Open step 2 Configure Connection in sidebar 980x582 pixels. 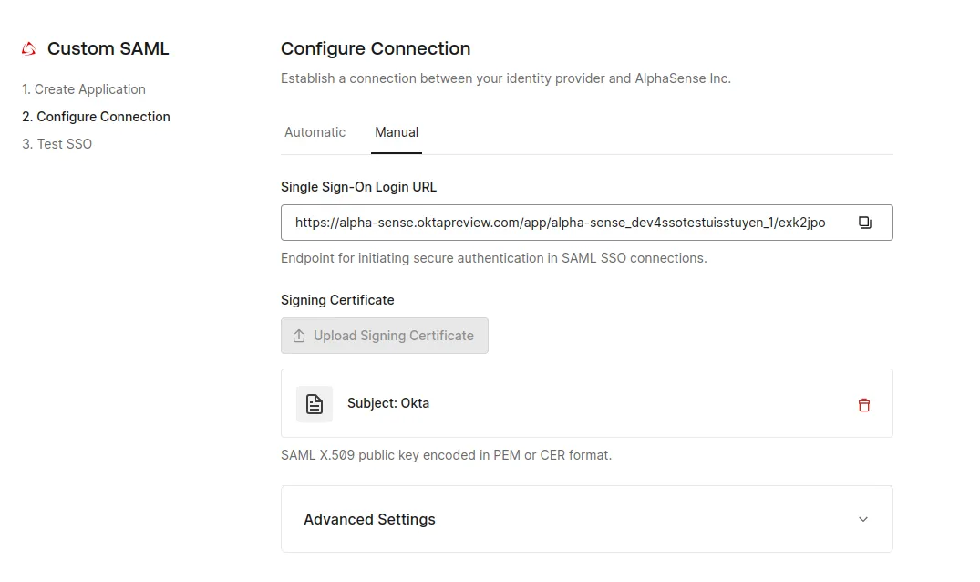[x=96, y=117]
